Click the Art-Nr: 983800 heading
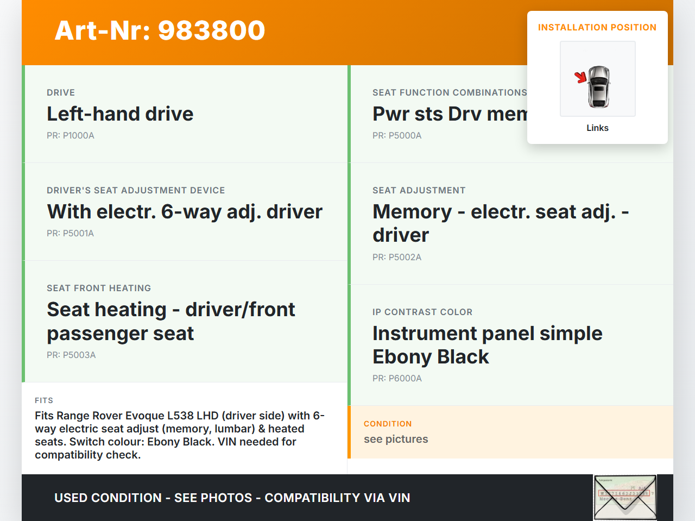695x521 pixels. pos(160,30)
